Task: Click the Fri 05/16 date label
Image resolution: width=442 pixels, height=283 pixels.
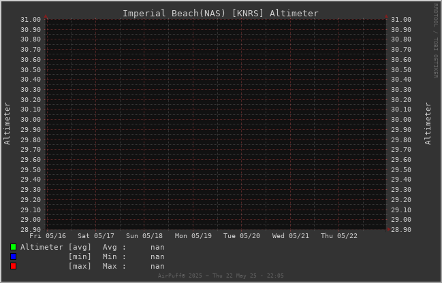Action: pyautogui.click(x=48, y=235)
